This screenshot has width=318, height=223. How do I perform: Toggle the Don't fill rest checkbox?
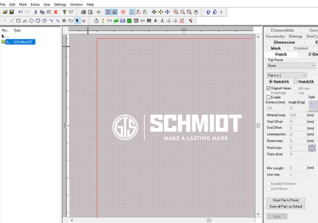269,189
